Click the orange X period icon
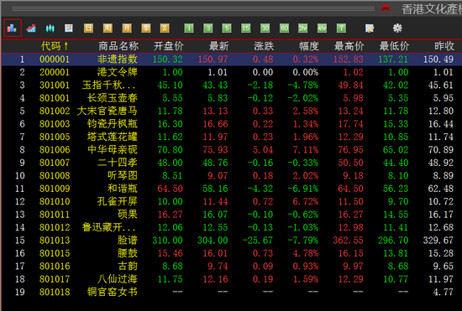 [165, 28]
